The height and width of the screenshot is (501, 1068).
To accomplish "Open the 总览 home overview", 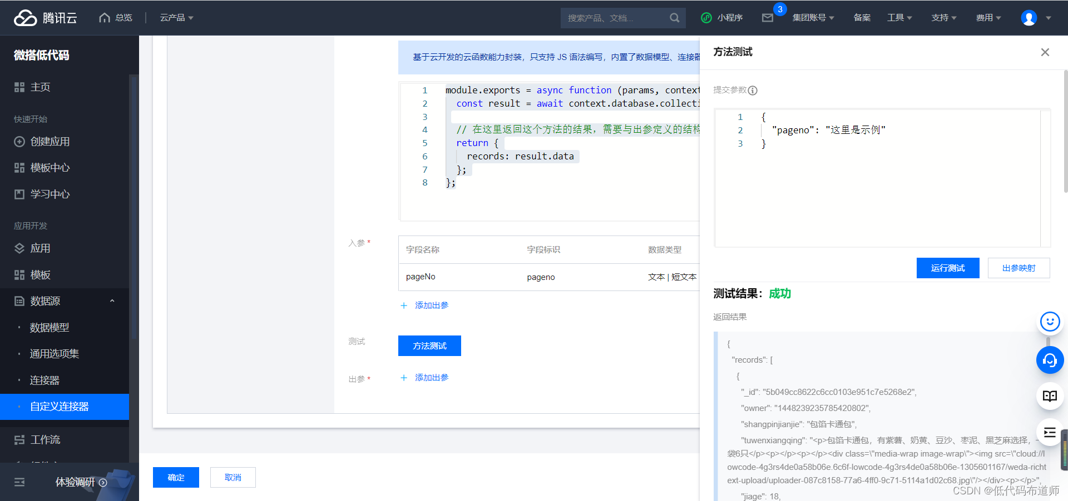I will [116, 18].
